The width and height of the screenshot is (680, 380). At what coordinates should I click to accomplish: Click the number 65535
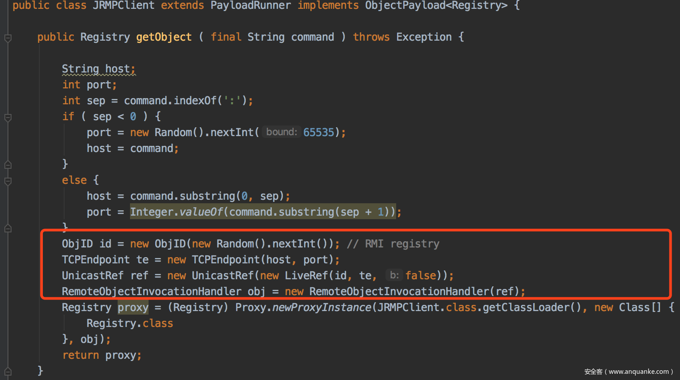(x=318, y=133)
